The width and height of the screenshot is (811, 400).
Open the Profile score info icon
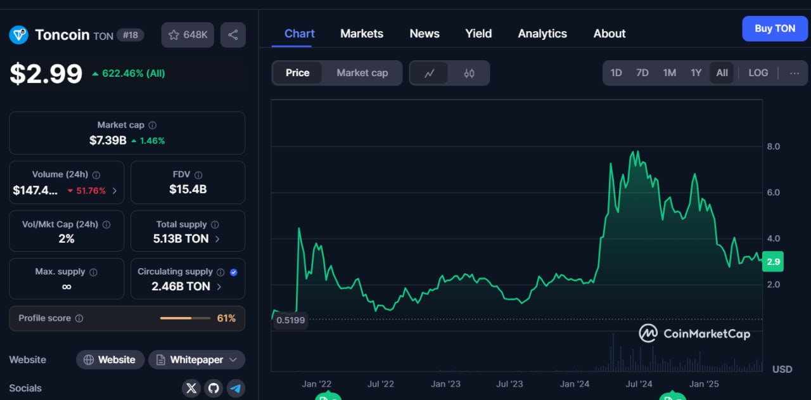pos(79,318)
